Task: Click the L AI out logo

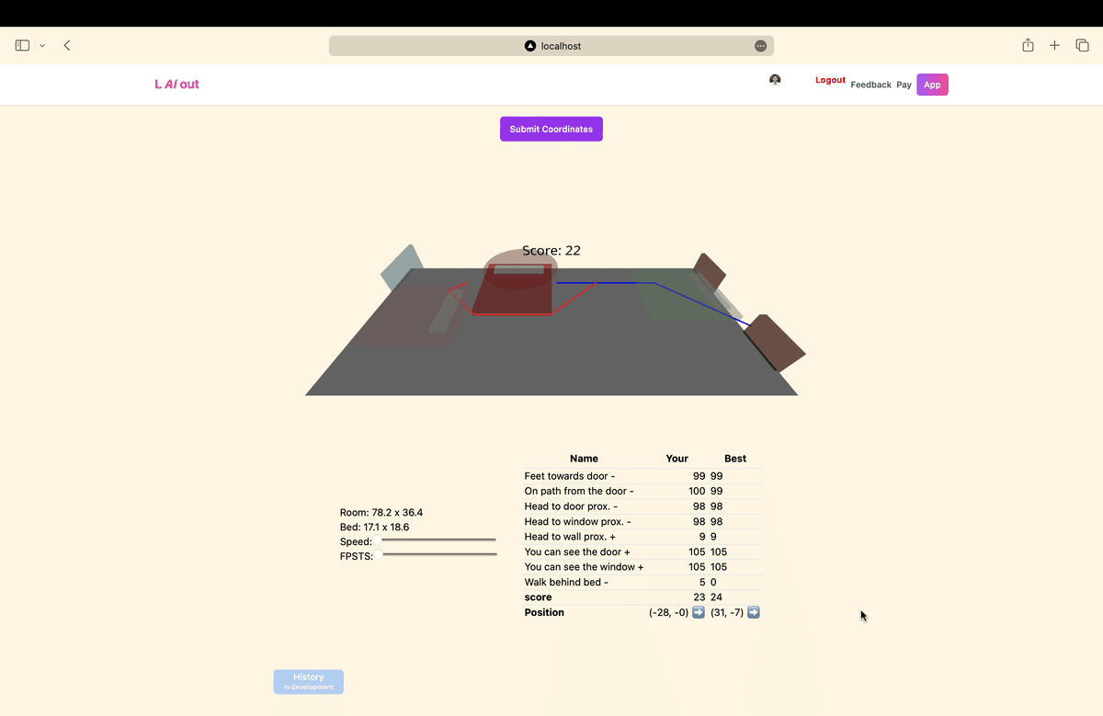Action: pos(176,84)
